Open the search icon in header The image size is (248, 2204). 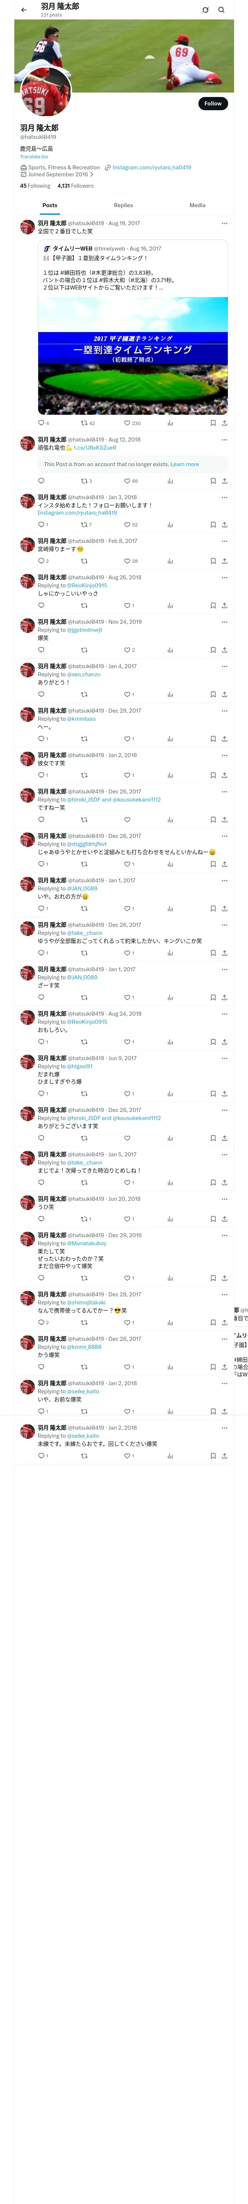[x=222, y=10]
